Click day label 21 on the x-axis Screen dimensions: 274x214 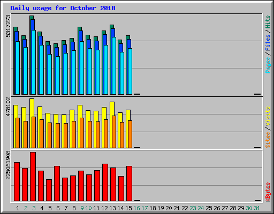coord(177,208)
